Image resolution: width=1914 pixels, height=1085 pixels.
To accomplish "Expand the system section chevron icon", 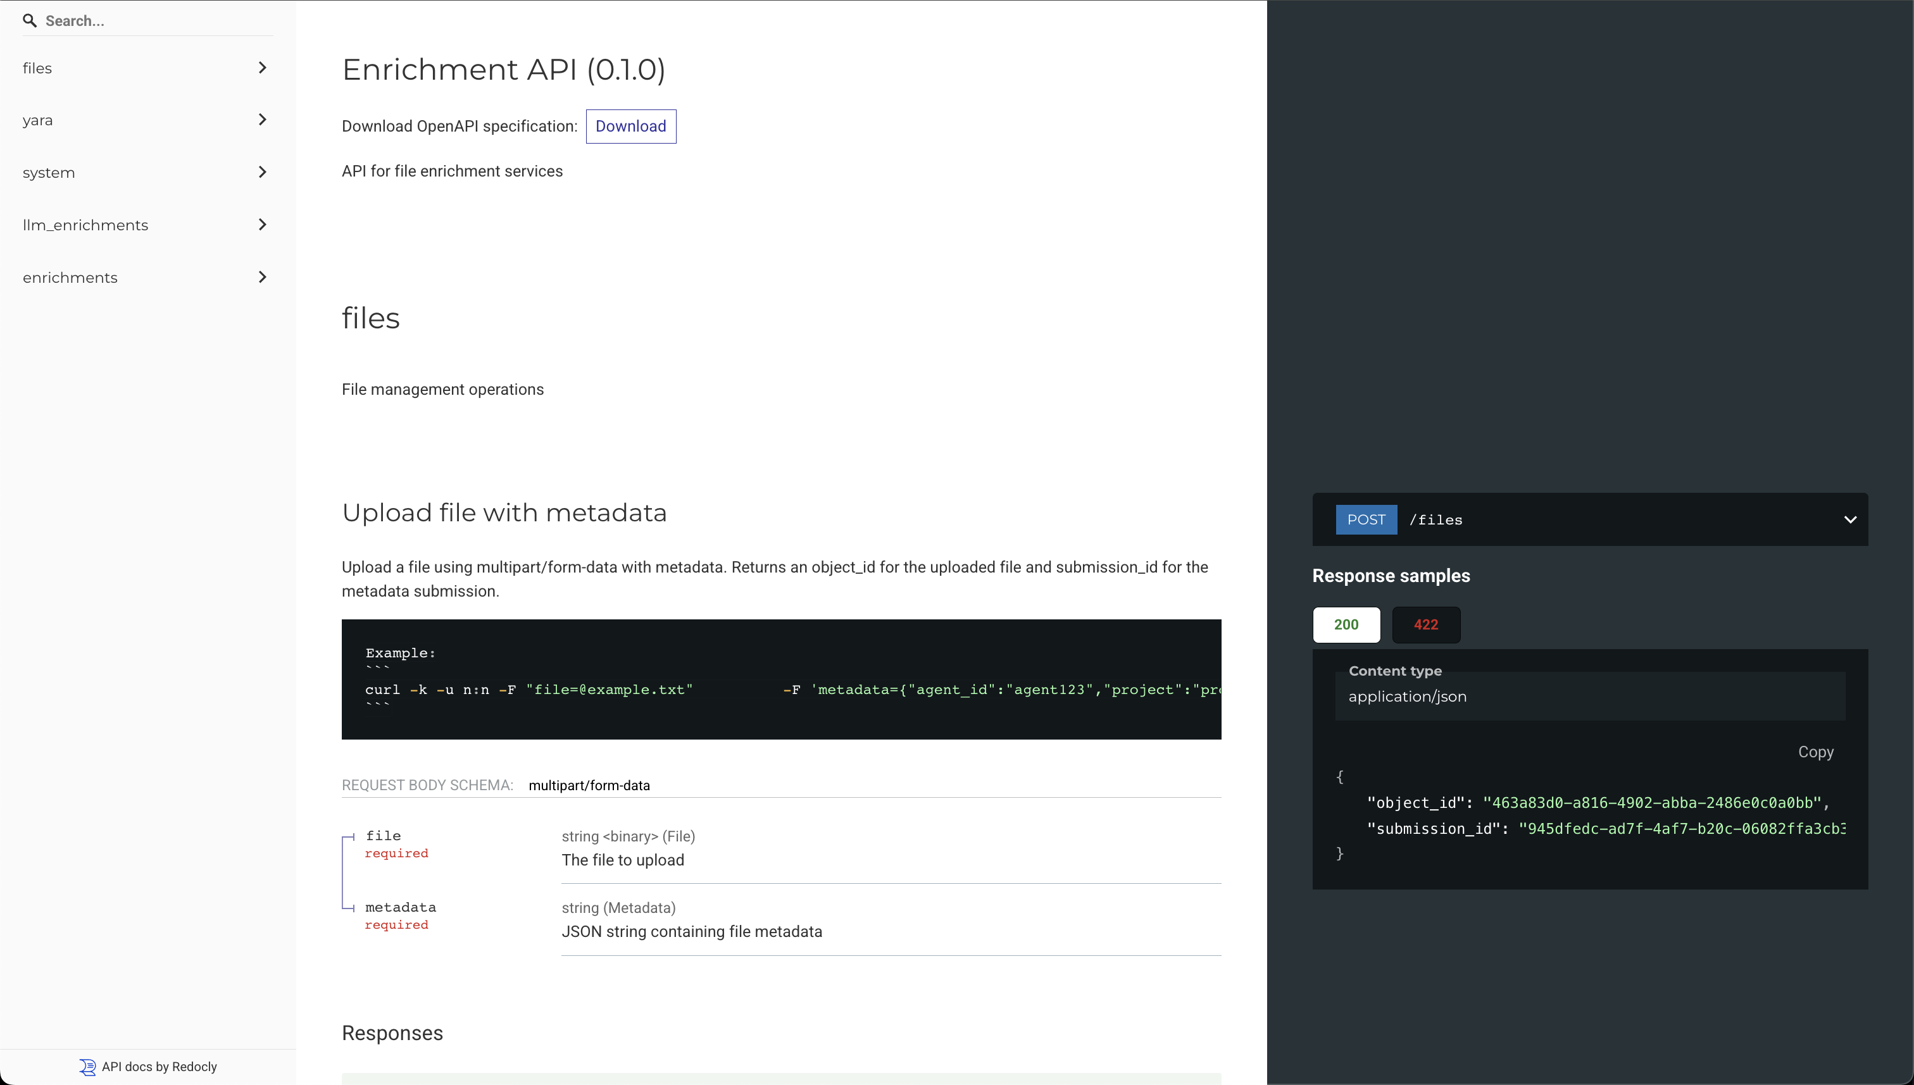I will pyautogui.click(x=263, y=172).
